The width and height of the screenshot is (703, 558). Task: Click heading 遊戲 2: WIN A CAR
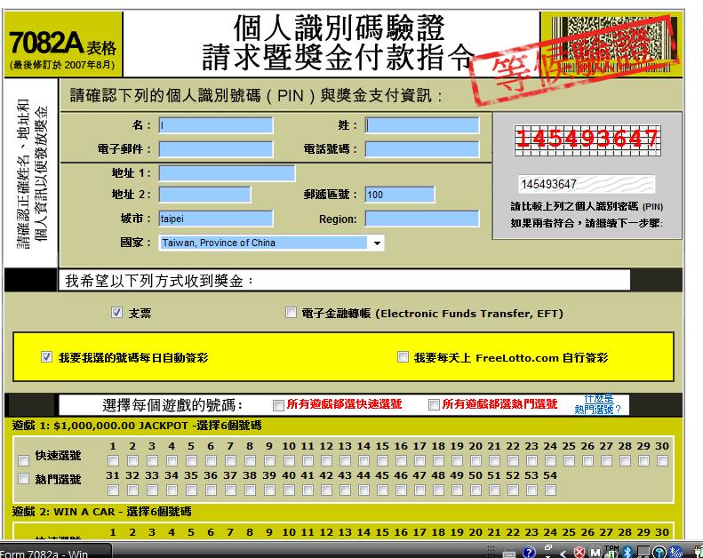pyautogui.click(x=101, y=512)
